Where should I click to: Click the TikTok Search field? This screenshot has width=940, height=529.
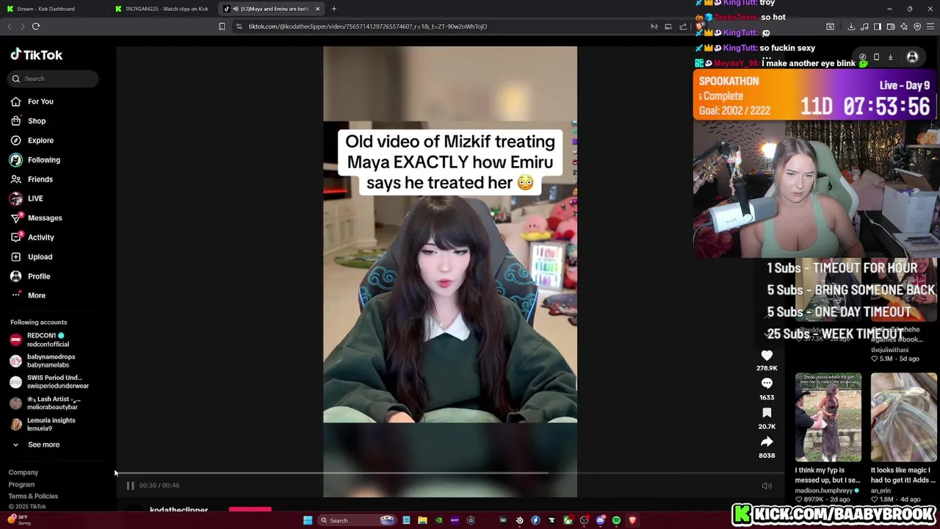[54, 79]
